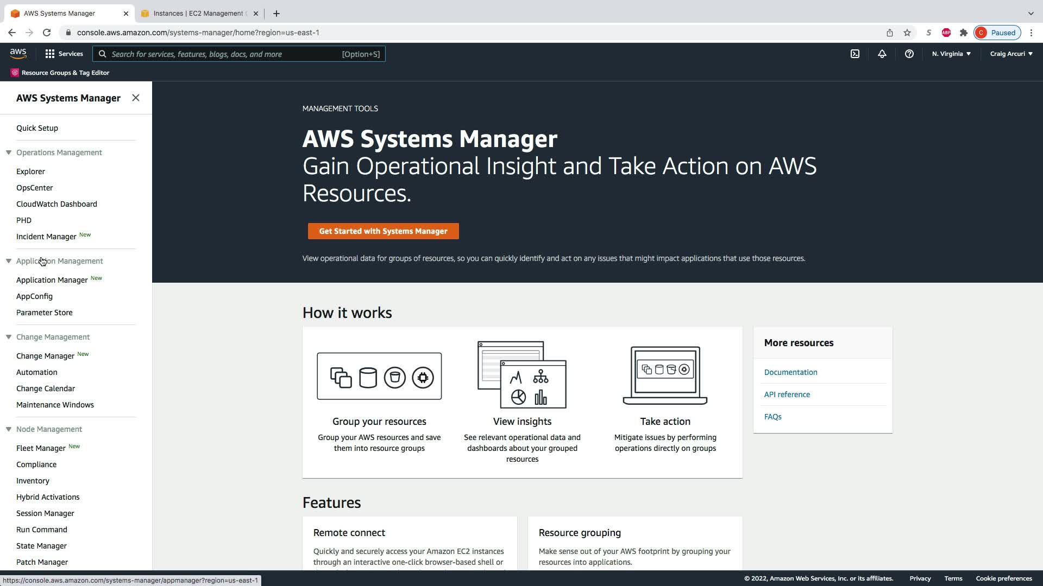1043x586 pixels.
Task: Click Get Started with Systems Manager button
Action: point(383,231)
